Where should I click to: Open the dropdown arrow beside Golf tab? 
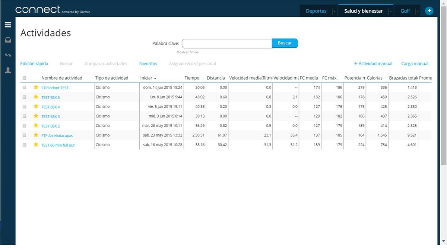tap(418, 12)
